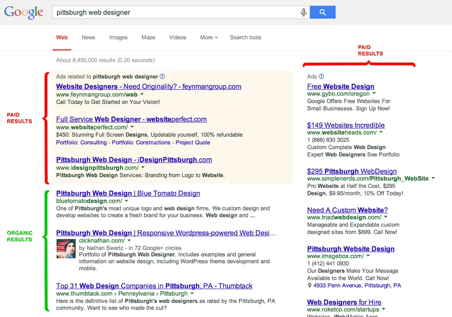The height and width of the screenshot is (317, 452).
Task: Switch to the Maps tab
Action: pos(148,37)
